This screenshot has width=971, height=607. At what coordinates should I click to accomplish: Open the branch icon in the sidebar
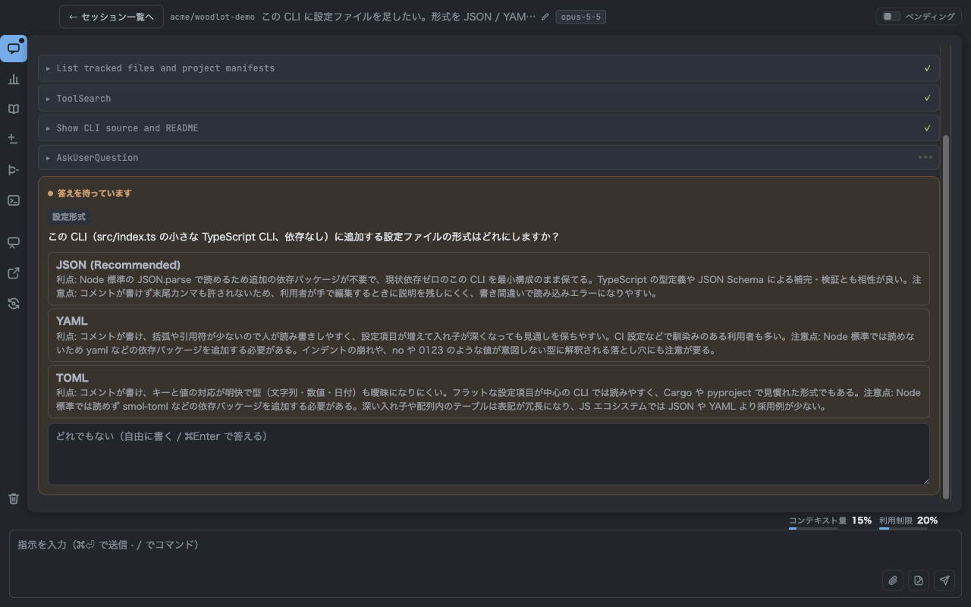pyautogui.click(x=14, y=170)
